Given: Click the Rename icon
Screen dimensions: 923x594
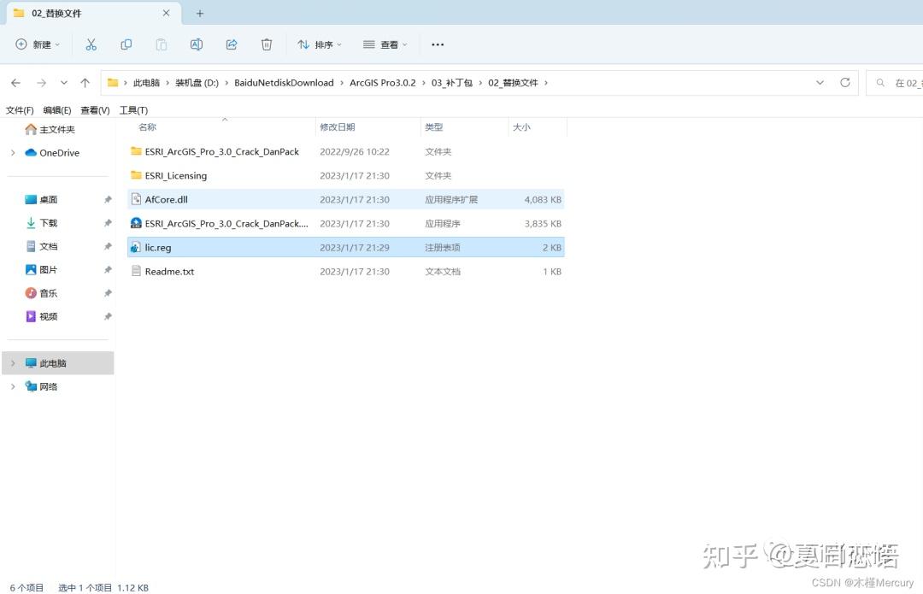Looking at the screenshot, I should point(196,44).
